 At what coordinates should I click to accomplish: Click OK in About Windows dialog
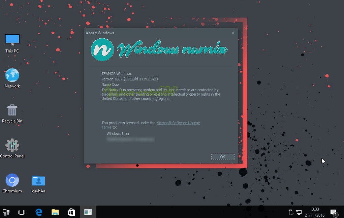(223, 157)
